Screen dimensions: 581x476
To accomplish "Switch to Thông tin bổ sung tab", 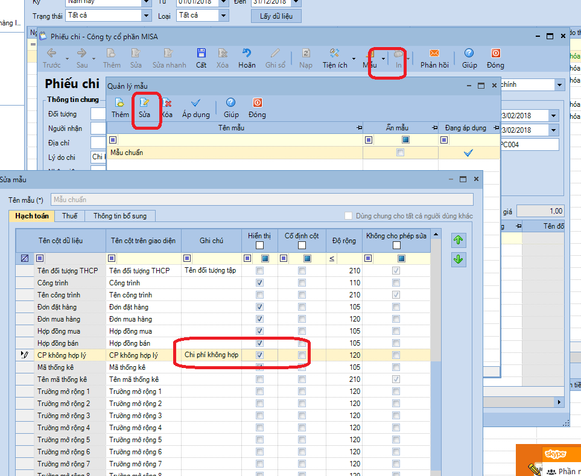I will pos(119,216).
